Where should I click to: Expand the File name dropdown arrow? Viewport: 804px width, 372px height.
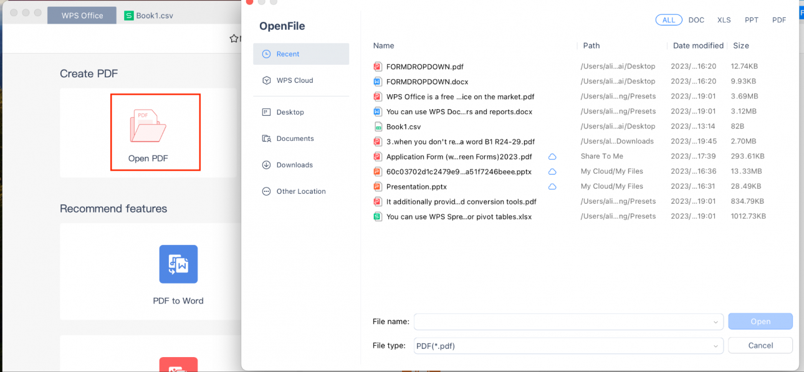pos(715,322)
